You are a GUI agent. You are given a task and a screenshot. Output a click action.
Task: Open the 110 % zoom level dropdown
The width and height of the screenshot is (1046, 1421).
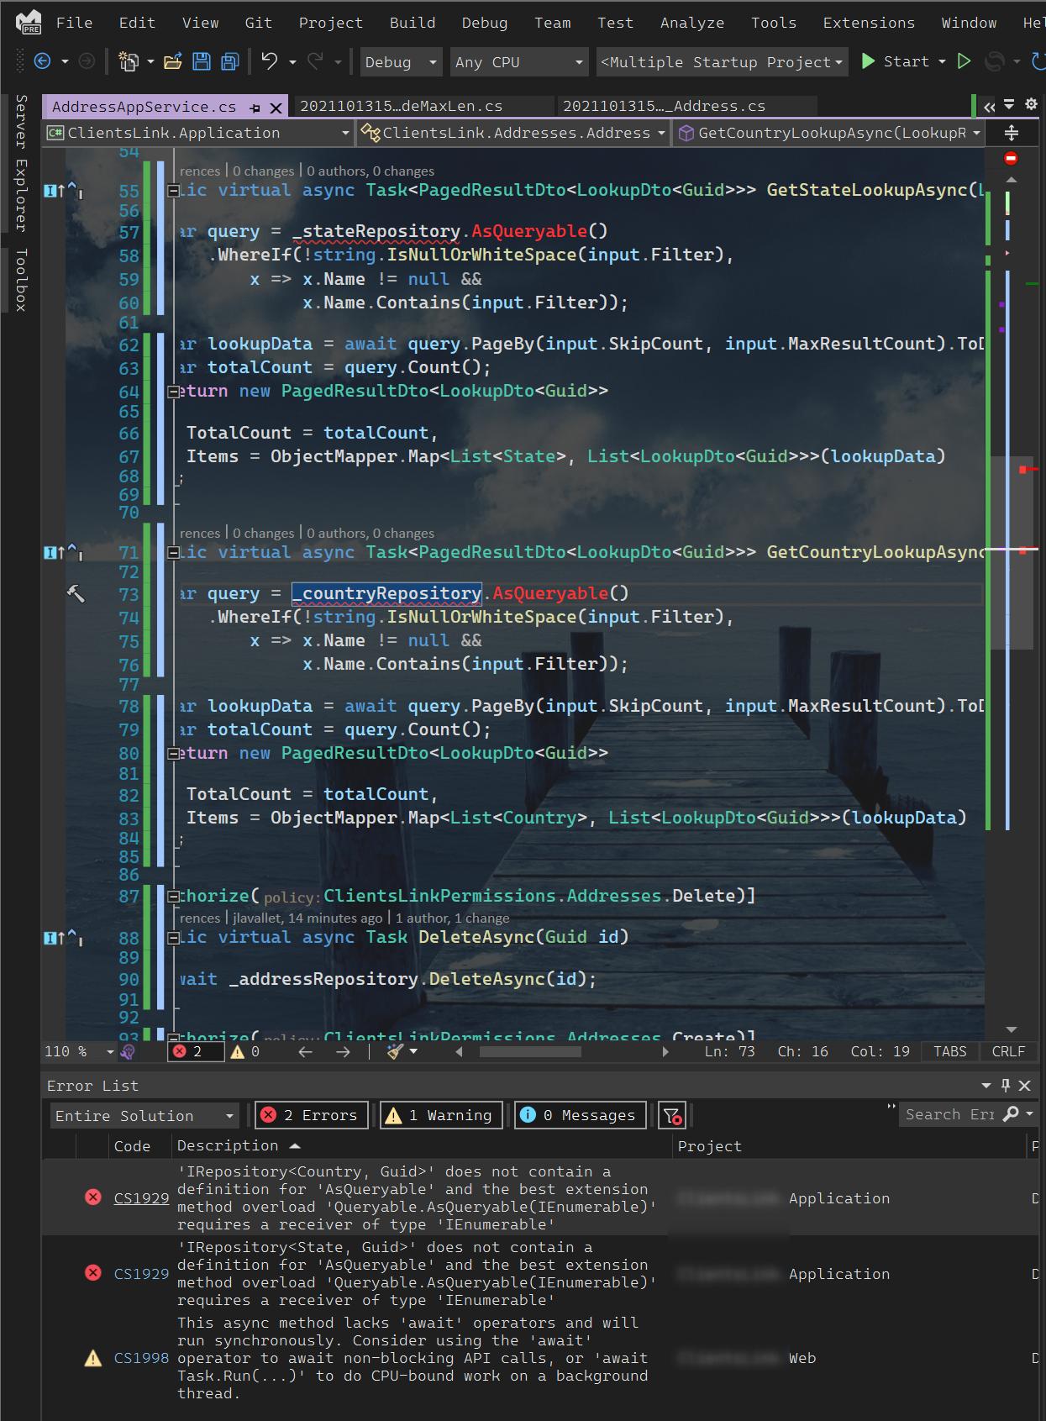(109, 1052)
